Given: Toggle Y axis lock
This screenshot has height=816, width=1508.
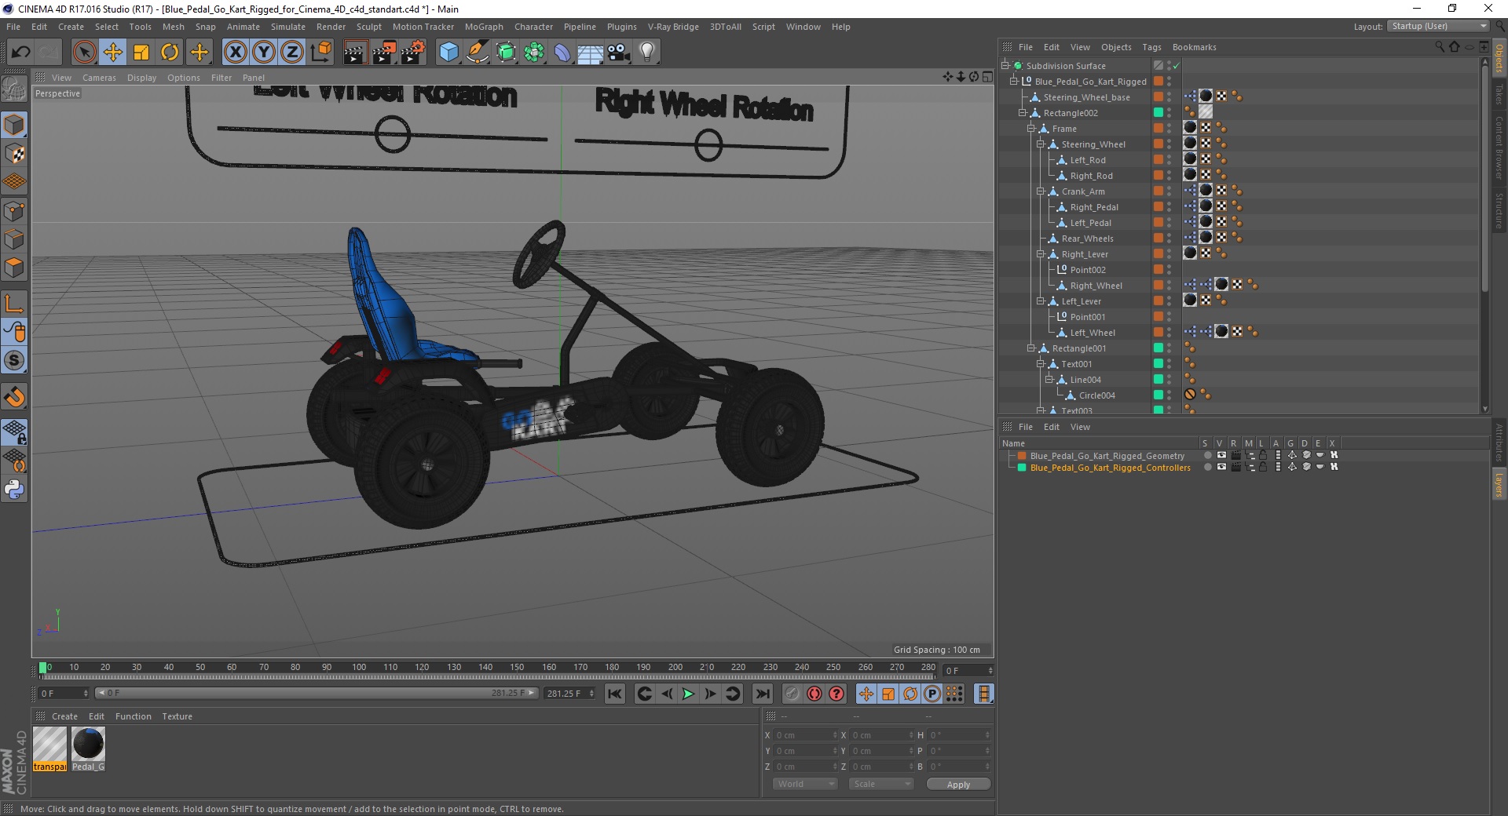Looking at the screenshot, I should pyautogui.click(x=264, y=53).
